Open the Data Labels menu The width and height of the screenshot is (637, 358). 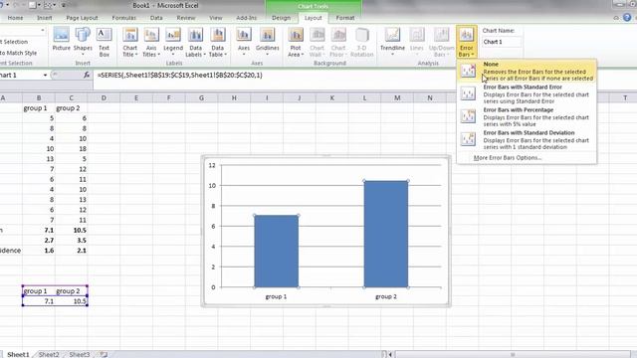point(195,42)
